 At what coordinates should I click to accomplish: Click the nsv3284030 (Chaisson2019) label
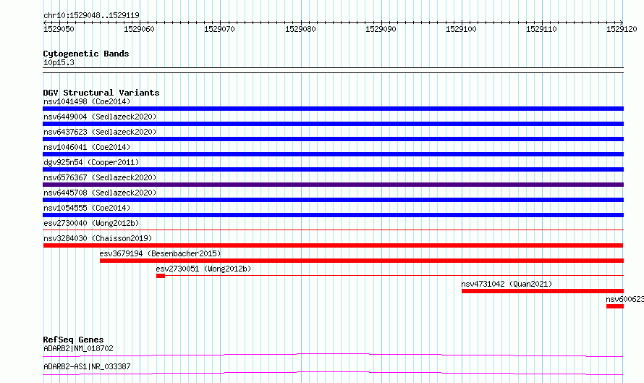98,238
